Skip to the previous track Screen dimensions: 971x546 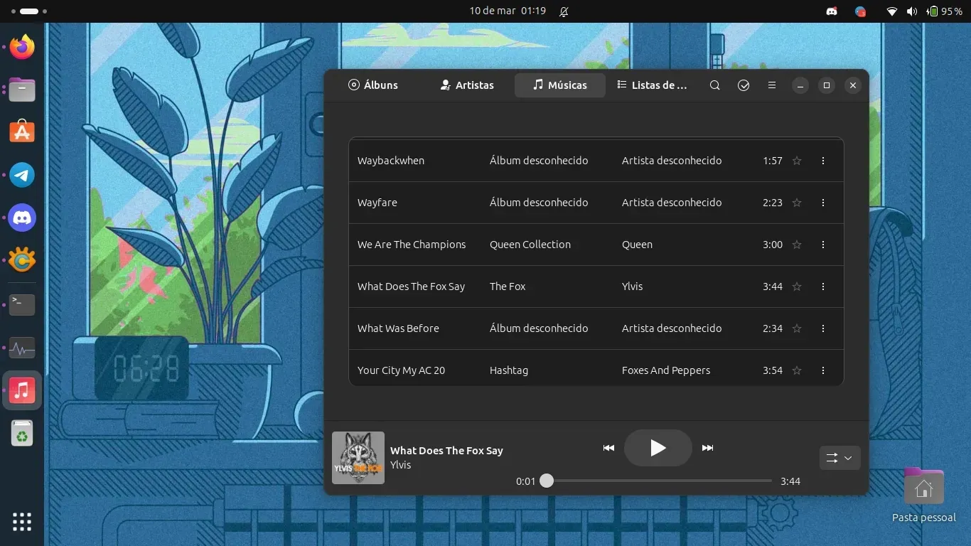point(608,448)
